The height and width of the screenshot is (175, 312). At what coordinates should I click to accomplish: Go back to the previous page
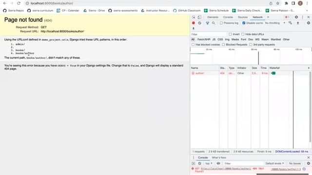tap(5, 3)
